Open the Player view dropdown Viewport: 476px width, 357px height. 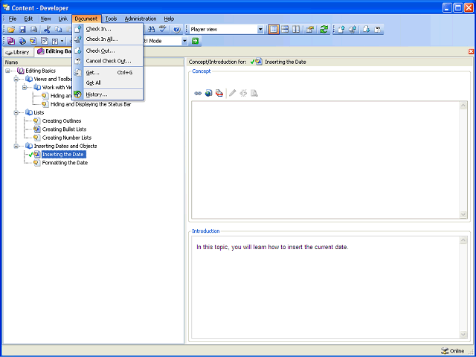point(260,30)
